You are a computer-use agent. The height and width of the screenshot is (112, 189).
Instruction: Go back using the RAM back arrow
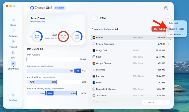[x=94, y=18]
